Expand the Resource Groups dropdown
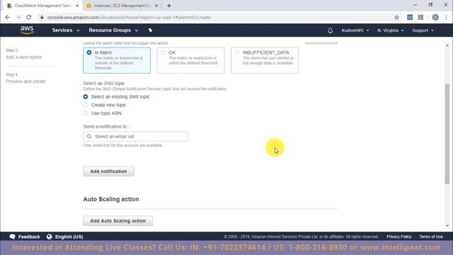 pos(113,30)
